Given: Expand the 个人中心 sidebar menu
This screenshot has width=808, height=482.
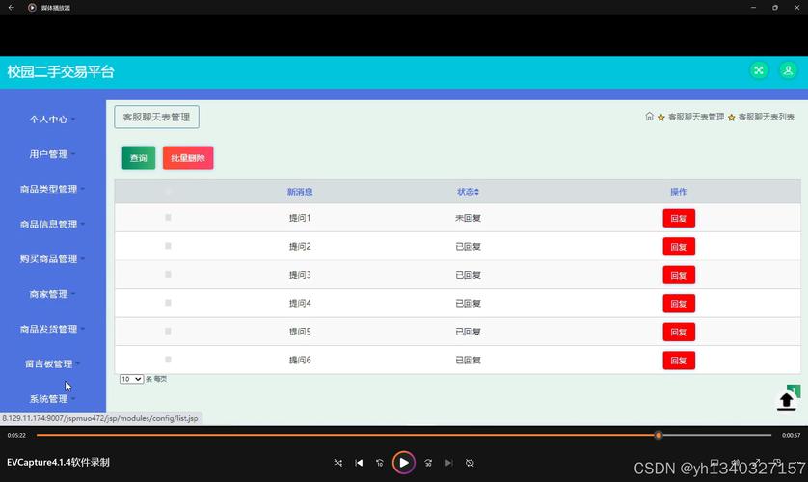Looking at the screenshot, I should (x=52, y=120).
